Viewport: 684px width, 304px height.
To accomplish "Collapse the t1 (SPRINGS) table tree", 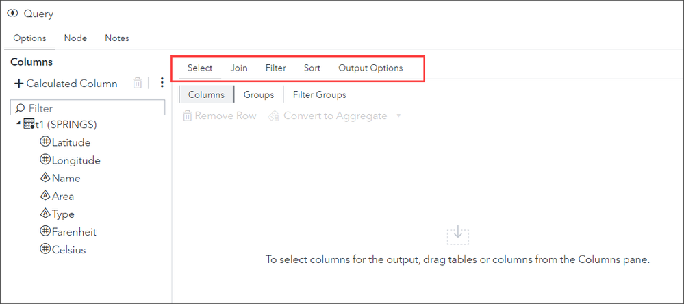I will [17, 124].
